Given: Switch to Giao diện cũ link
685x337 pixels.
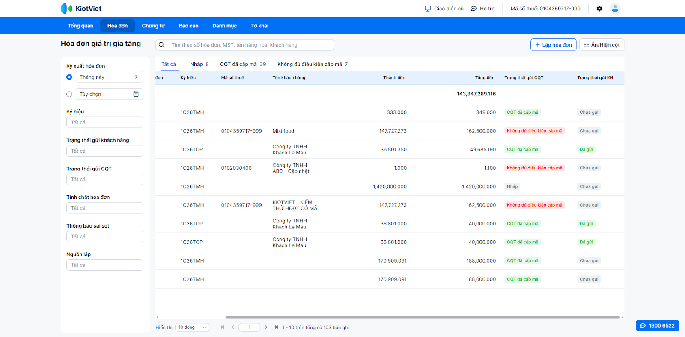Looking at the screenshot, I should tap(444, 9).
